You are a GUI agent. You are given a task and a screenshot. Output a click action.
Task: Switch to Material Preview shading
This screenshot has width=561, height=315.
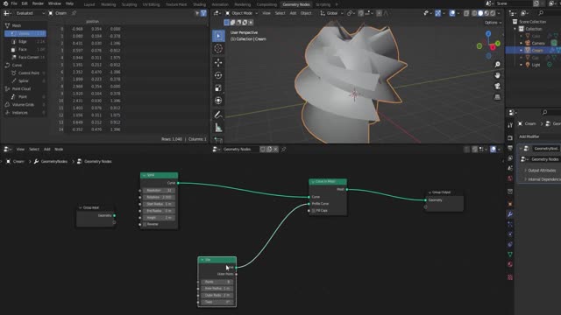(x=486, y=13)
